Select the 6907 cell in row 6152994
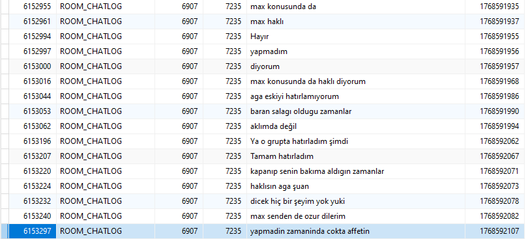The height and width of the screenshot is (239, 528). (x=179, y=36)
